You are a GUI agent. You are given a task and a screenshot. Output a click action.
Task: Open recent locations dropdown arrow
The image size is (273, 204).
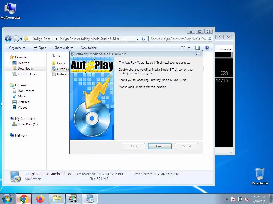pyautogui.click(x=21, y=39)
